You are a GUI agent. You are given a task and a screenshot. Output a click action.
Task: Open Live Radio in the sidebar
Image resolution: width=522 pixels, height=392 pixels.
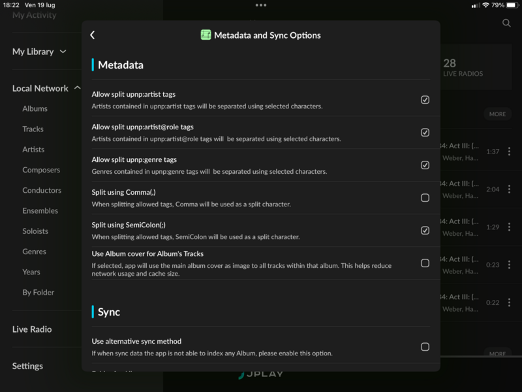[32, 329]
